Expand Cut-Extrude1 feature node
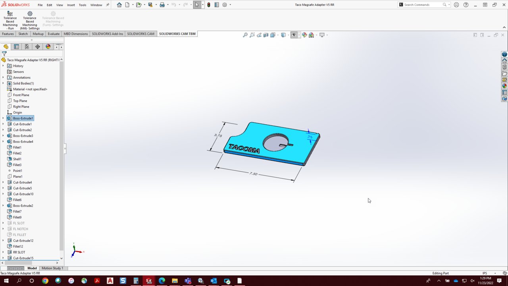 point(3,124)
